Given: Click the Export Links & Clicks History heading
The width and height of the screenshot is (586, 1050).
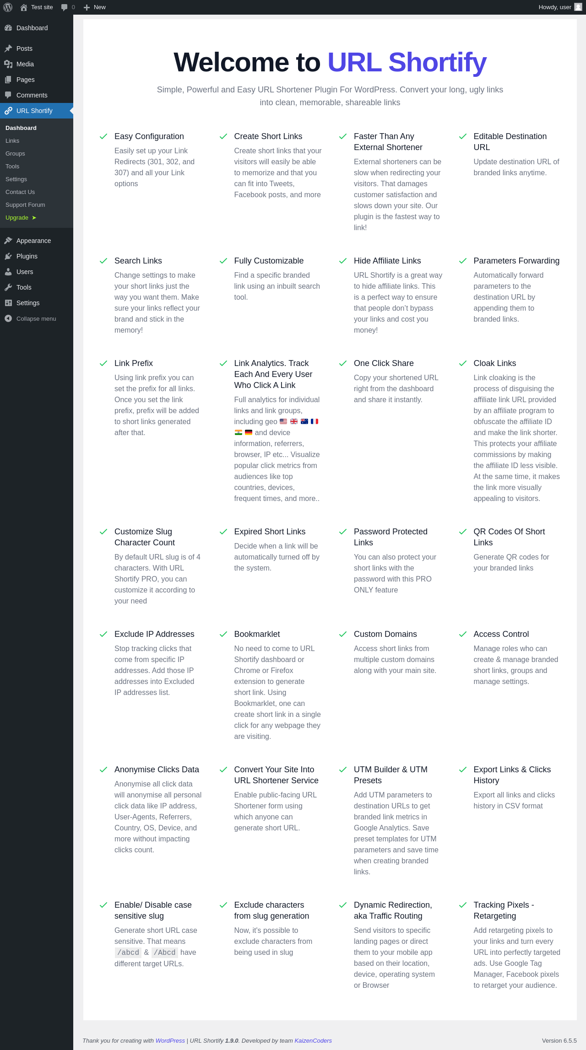Looking at the screenshot, I should [x=512, y=775].
